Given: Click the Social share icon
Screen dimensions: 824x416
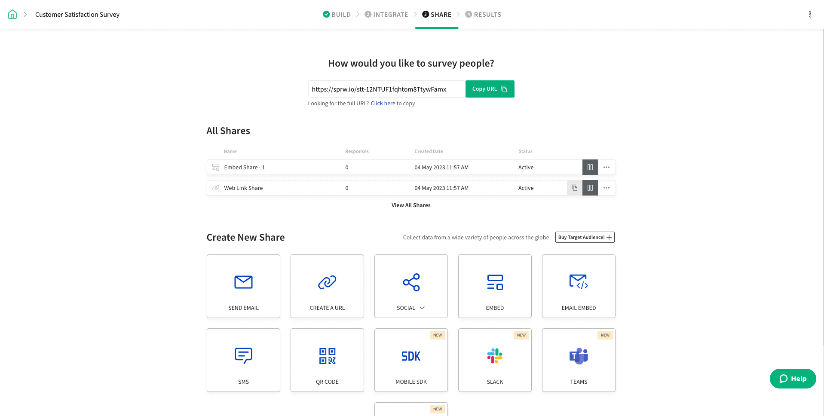Looking at the screenshot, I should (x=411, y=282).
